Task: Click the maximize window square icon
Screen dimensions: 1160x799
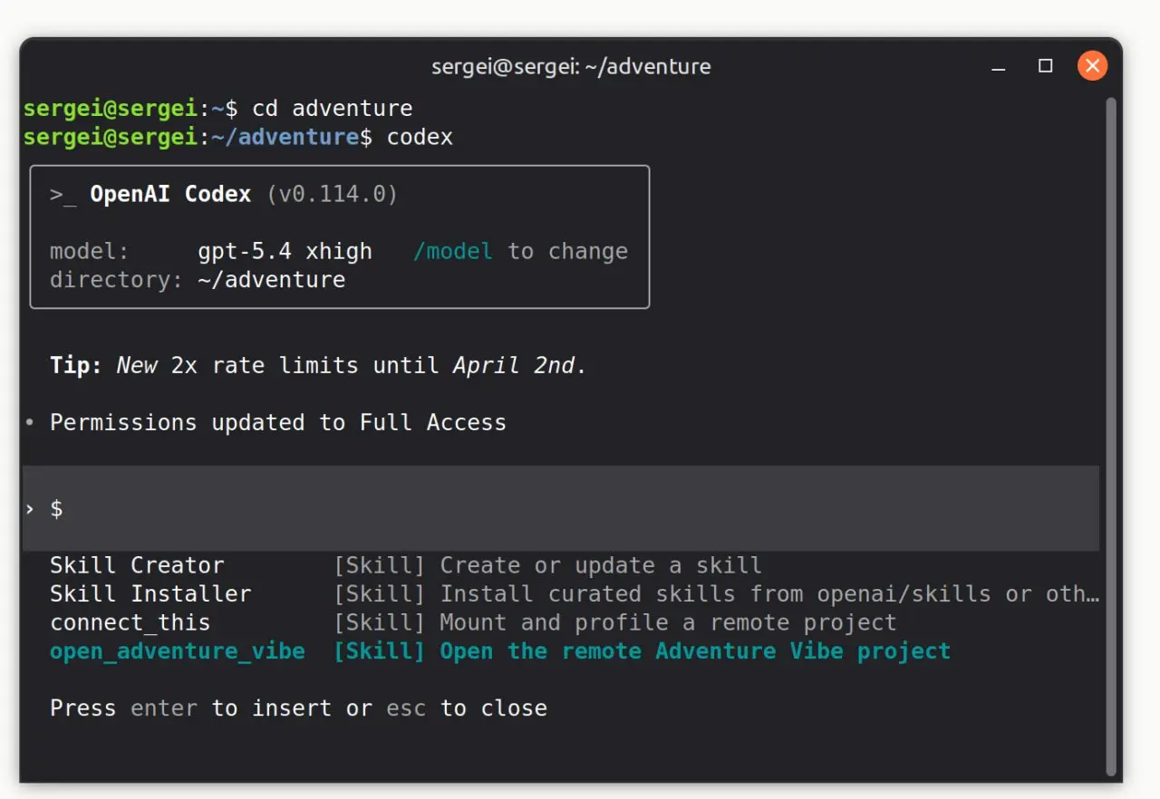Action: coord(1045,66)
